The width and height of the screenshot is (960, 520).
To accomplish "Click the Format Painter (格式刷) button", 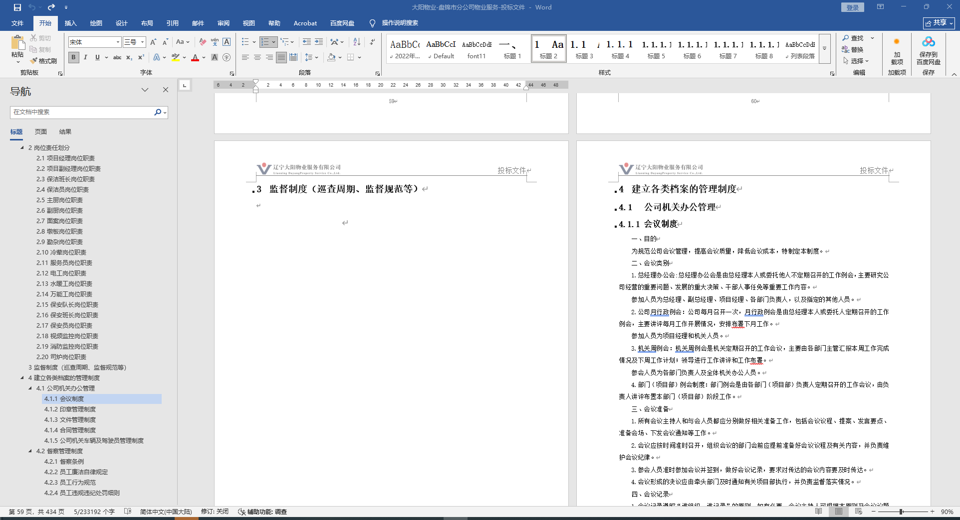I will [x=43, y=61].
